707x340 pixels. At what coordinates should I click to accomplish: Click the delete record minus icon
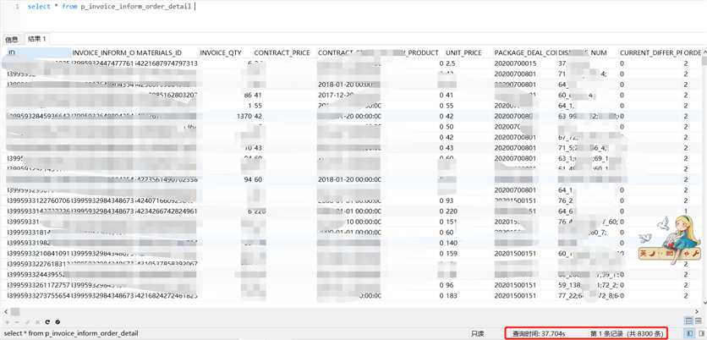pyautogui.click(x=18, y=322)
